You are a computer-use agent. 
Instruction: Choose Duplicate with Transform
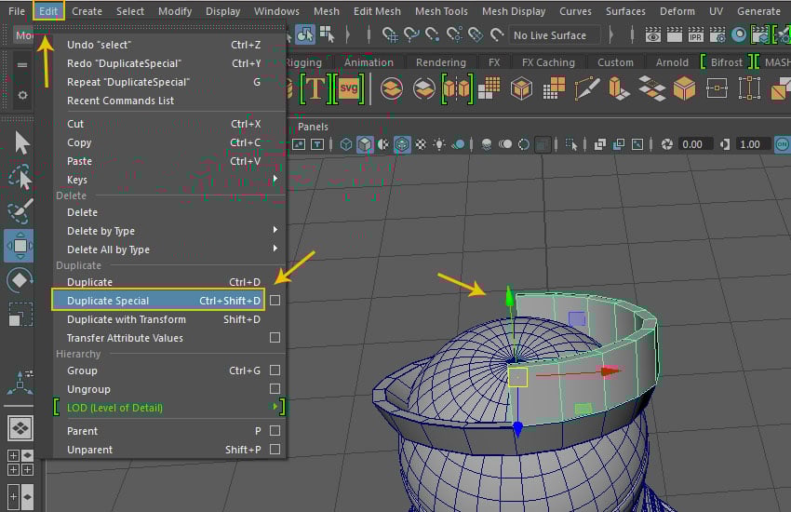[x=127, y=319]
